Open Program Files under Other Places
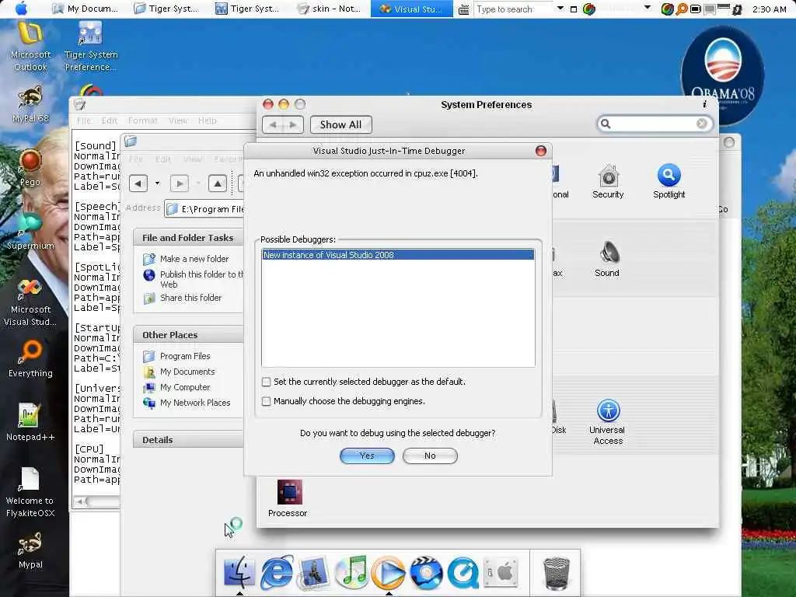 [185, 356]
